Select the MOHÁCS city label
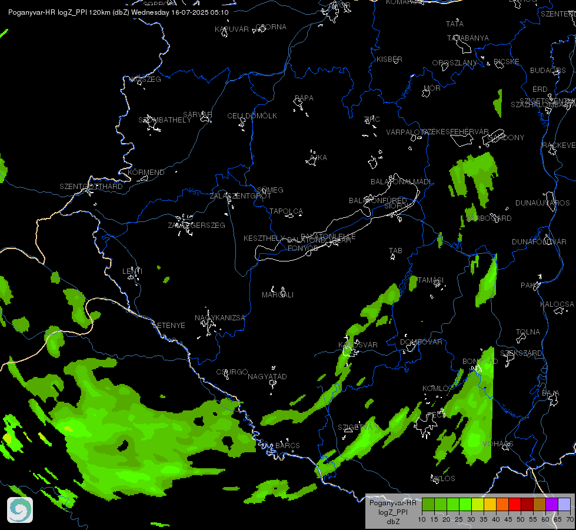This screenshot has width=576, height=530. [497, 444]
